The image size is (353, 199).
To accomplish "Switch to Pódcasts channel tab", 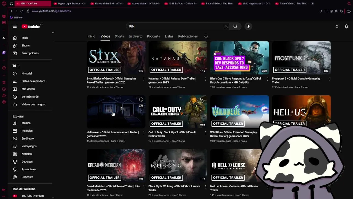I will click(x=153, y=36).
